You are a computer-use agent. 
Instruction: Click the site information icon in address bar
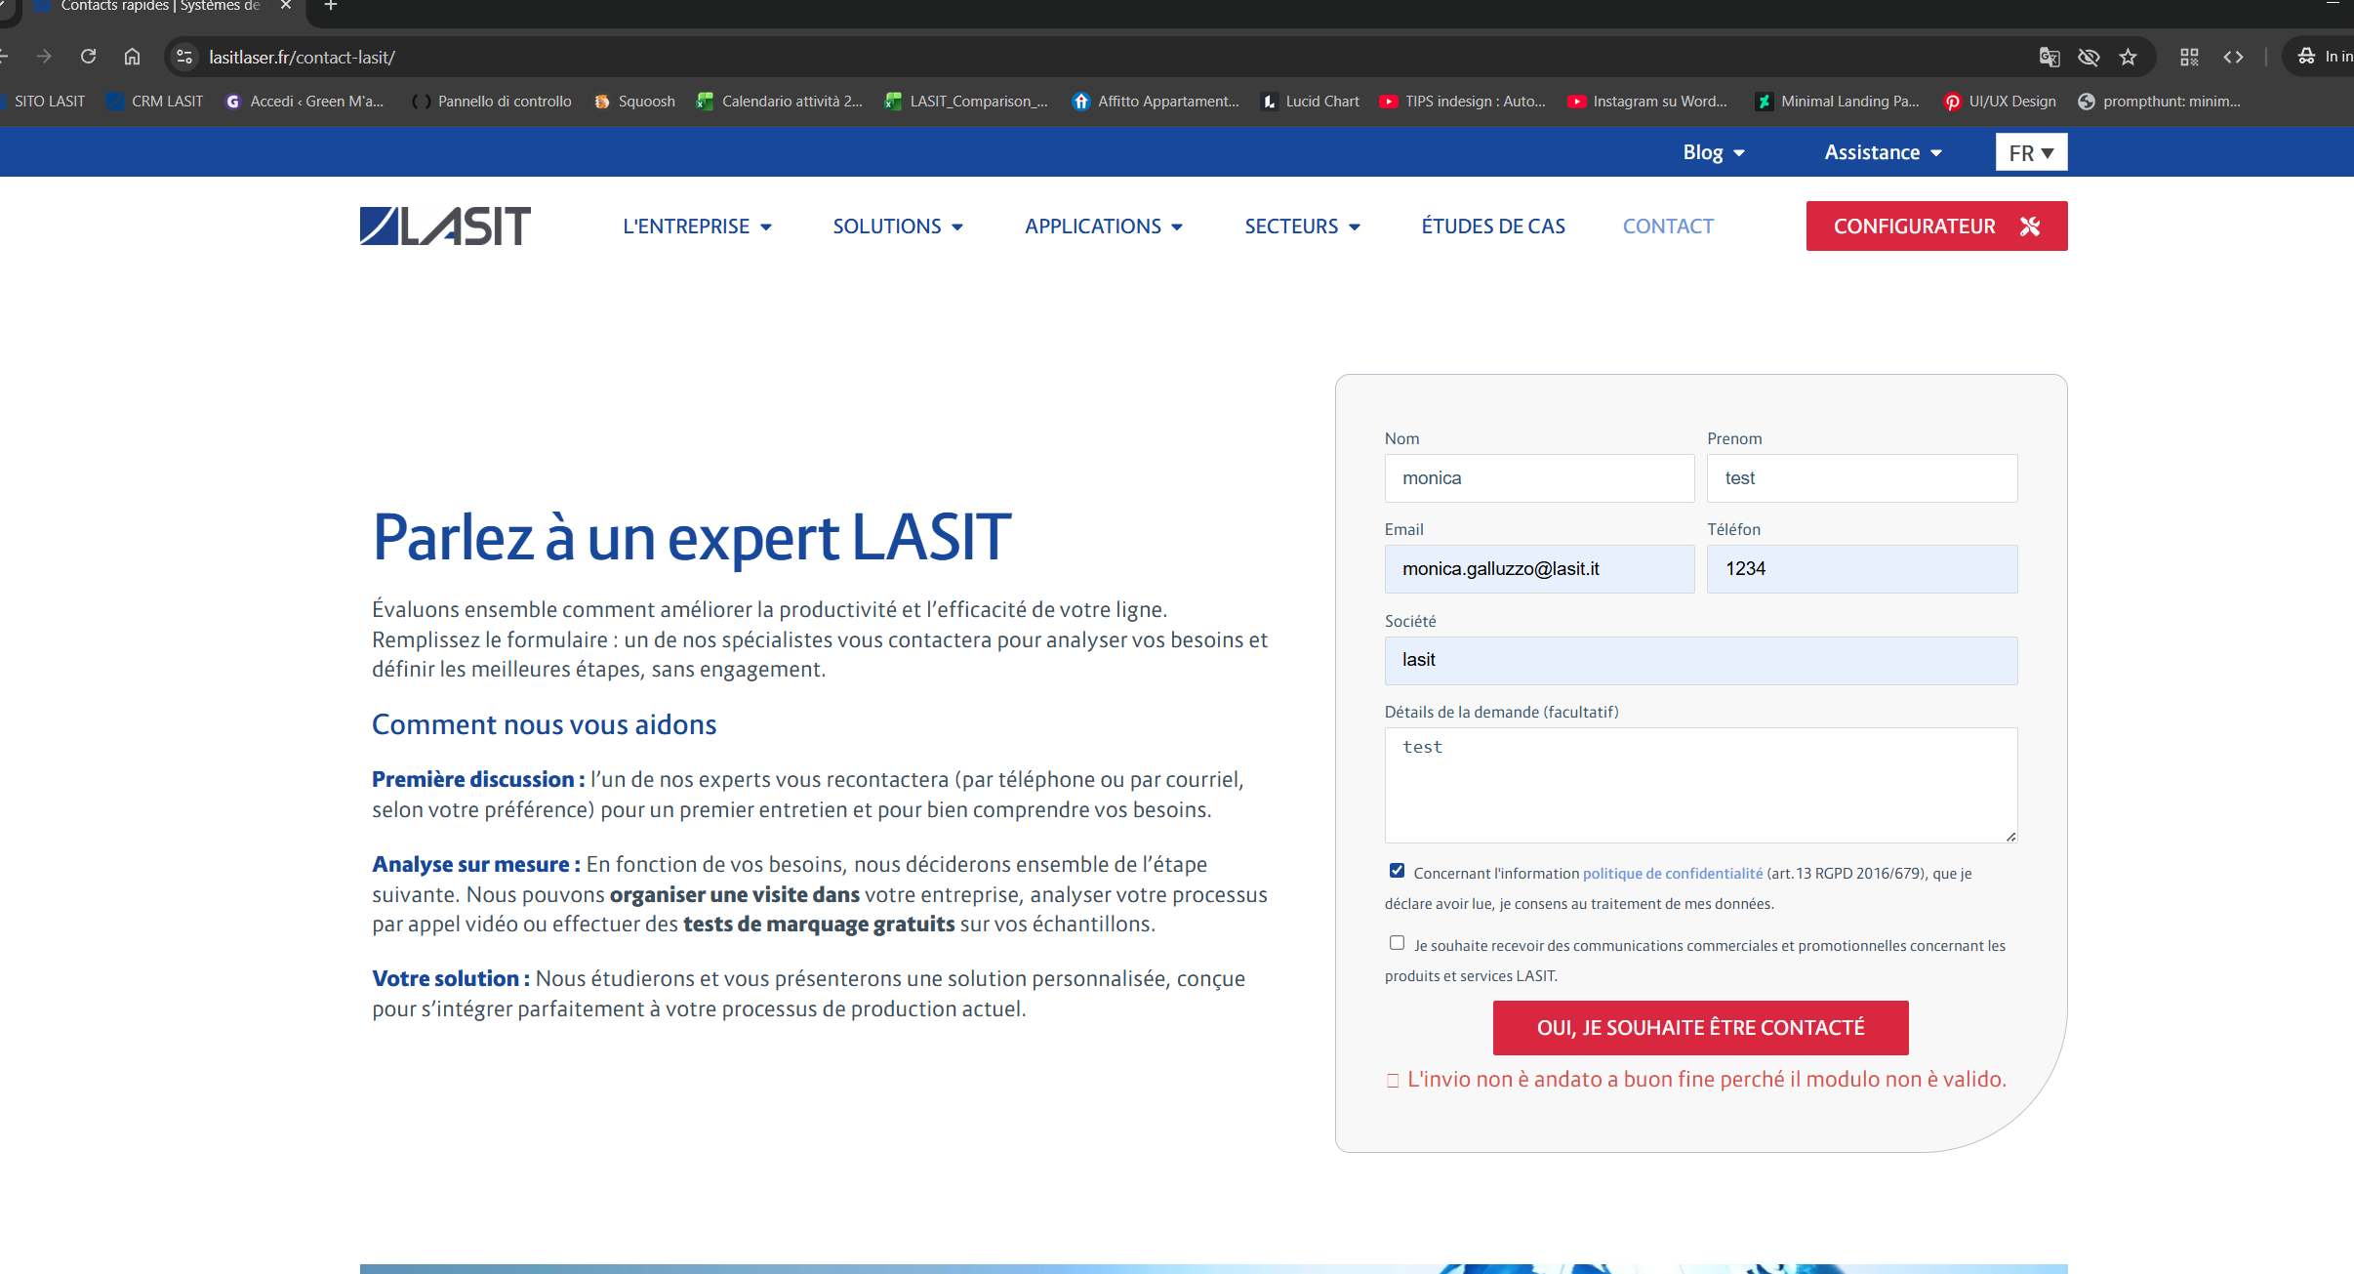(x=184, y=57)
